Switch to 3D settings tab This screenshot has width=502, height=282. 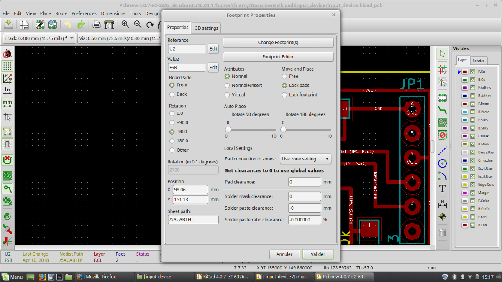(206, 28)
